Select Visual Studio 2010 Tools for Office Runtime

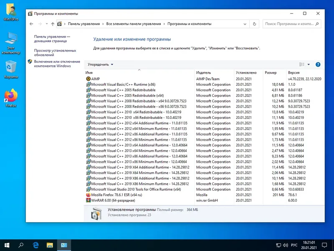(204, 190)
